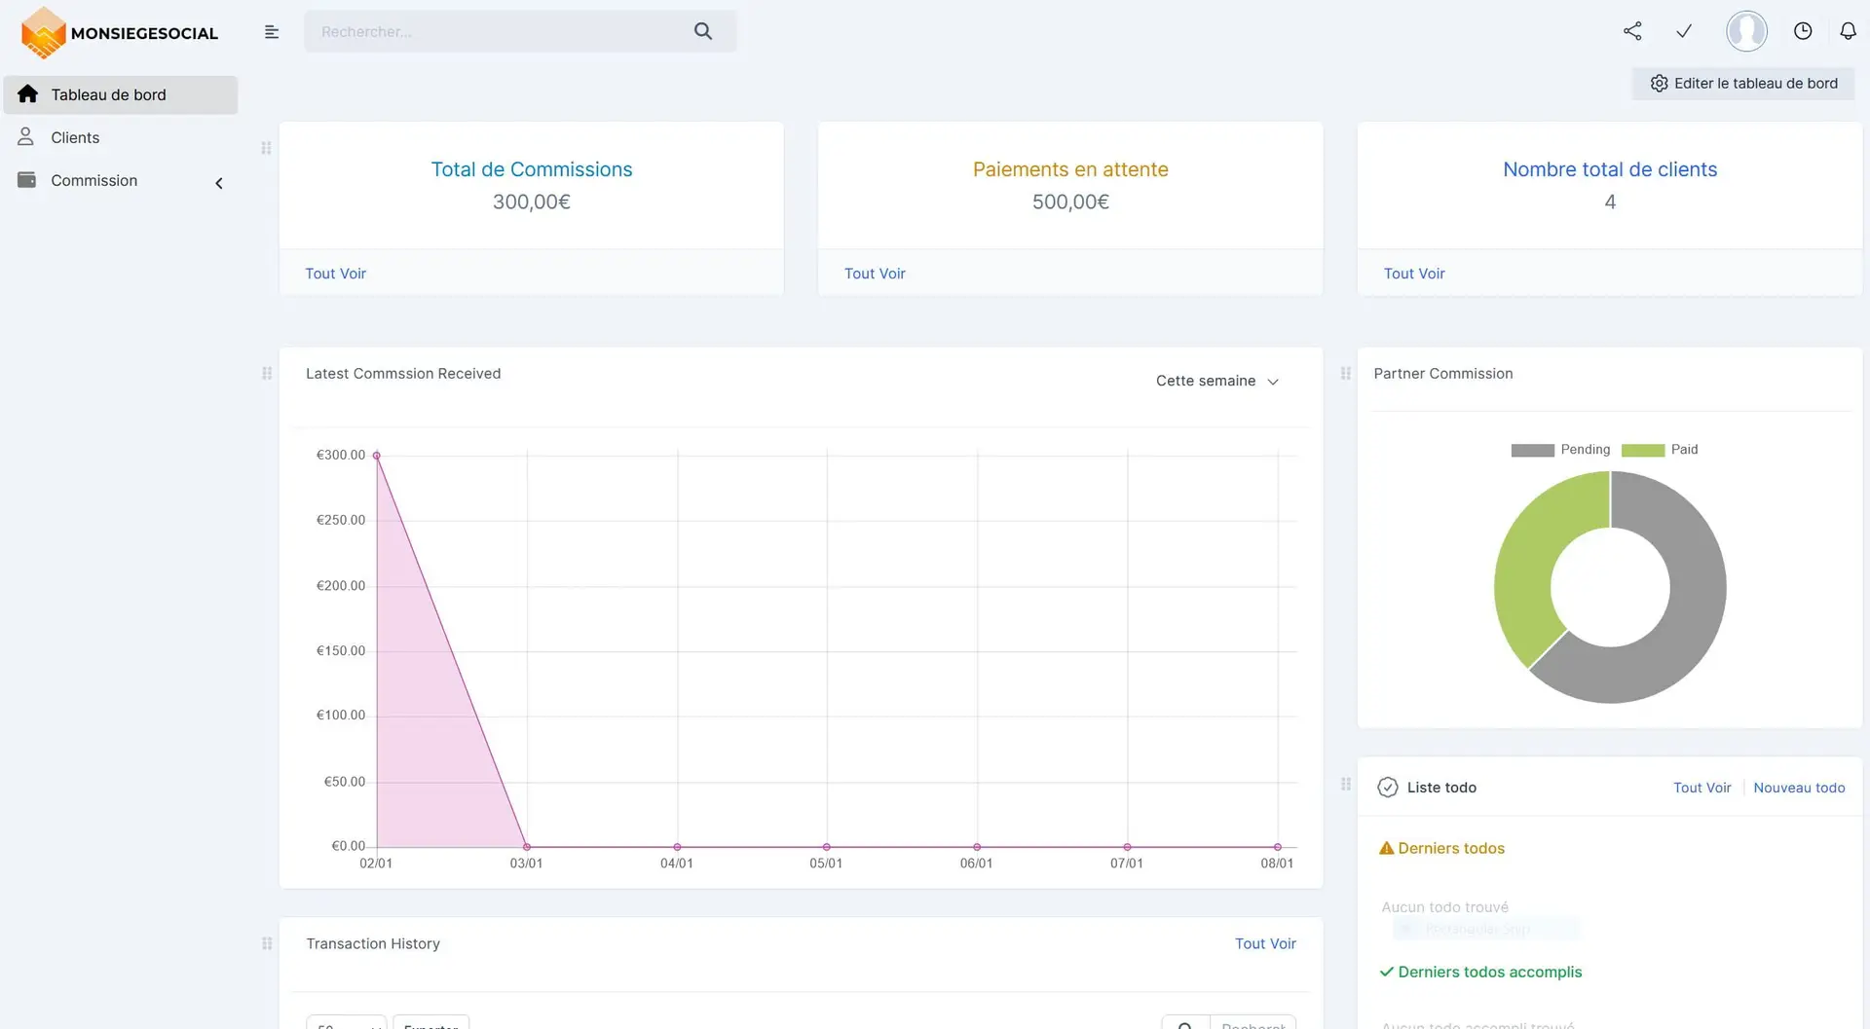
Task: Select Tableau de bord in sidebar
Action: 108,94
